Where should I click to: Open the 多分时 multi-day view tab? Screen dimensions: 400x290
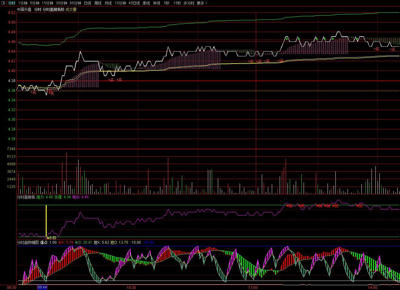tap(189, 3)
